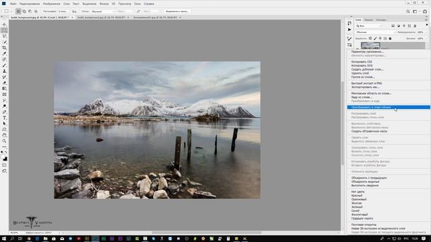The image size is (431, 242).
Task: Open the Файл menu
Action: pos(13,4)
